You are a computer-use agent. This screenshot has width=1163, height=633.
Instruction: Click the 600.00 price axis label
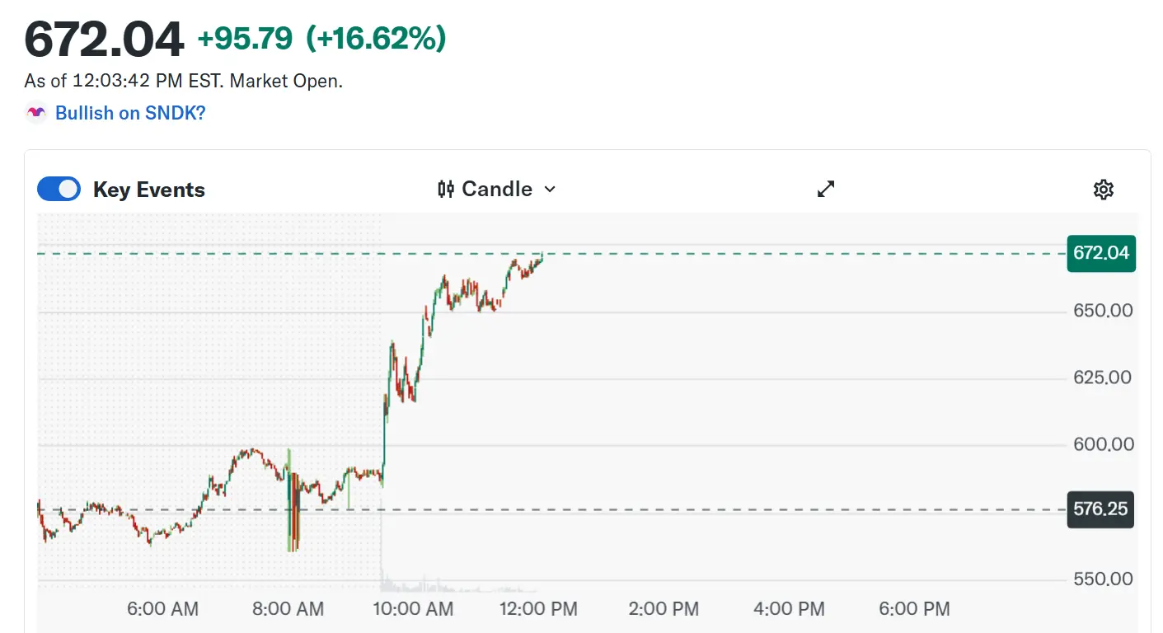tap(1102, 444)
